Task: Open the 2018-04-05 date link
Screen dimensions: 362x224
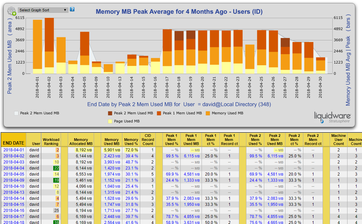Action: [x=13, y=174]
